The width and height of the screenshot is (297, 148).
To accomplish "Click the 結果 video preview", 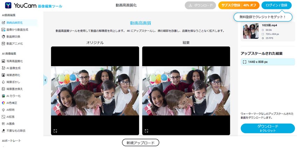I will click(186, 91).
